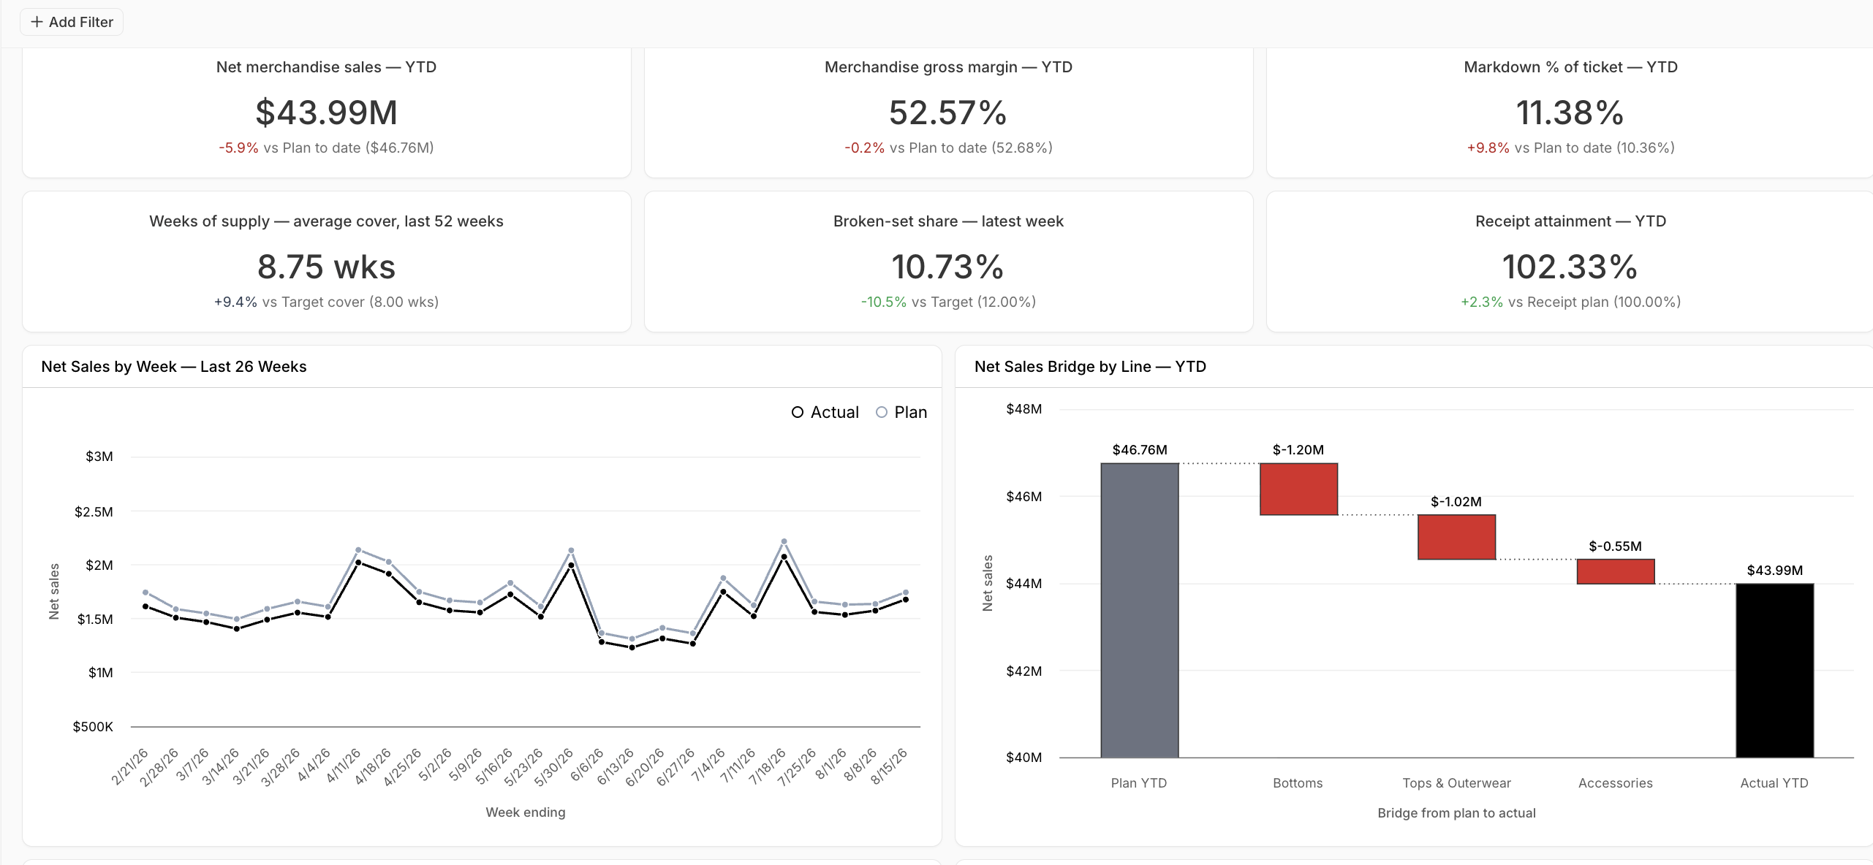Click the Broken-set share — latest week title
The width and height of the screenshot is (1873, 865).
(x=948, y=221)
